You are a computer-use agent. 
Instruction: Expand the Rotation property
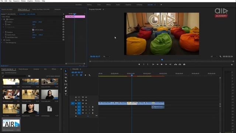click(x=3, y=32)
